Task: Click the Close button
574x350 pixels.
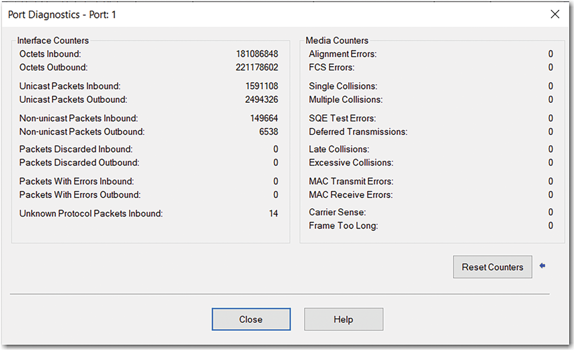Action: pos(251,319)
